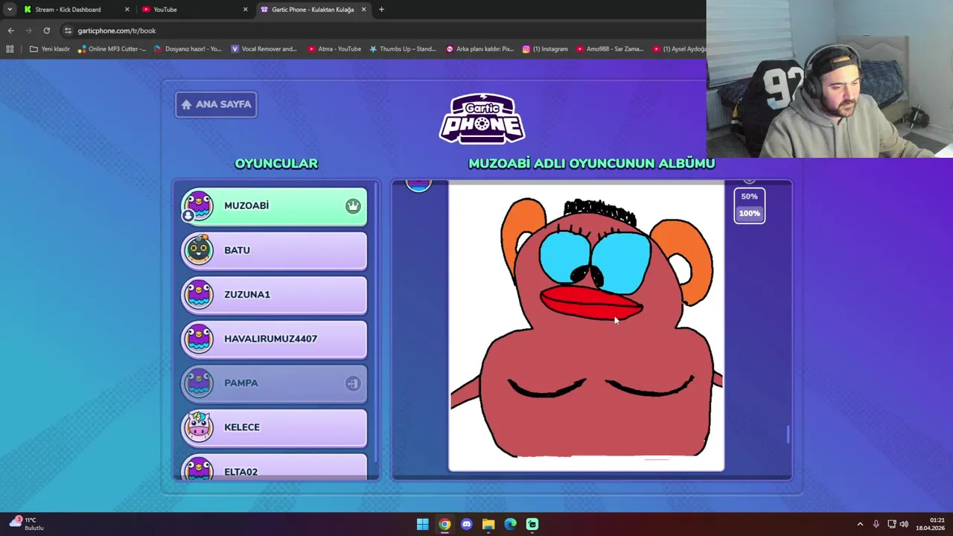The width and height of the screenshot is (953, 536).
Task: Go forward in browser
Action: [29, 31]
